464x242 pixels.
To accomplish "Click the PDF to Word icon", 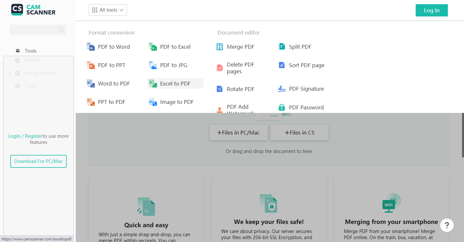I will pos(91,47).
